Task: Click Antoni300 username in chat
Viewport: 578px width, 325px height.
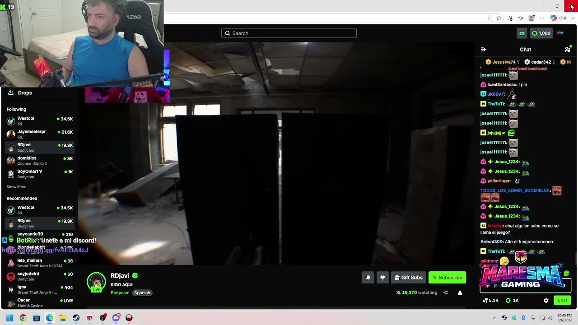Action: pyautogui.click(x=492, y=242)
